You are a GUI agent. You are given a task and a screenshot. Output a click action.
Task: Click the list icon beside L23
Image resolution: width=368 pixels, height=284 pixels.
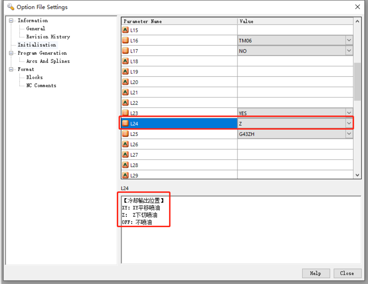pos(125,113)
